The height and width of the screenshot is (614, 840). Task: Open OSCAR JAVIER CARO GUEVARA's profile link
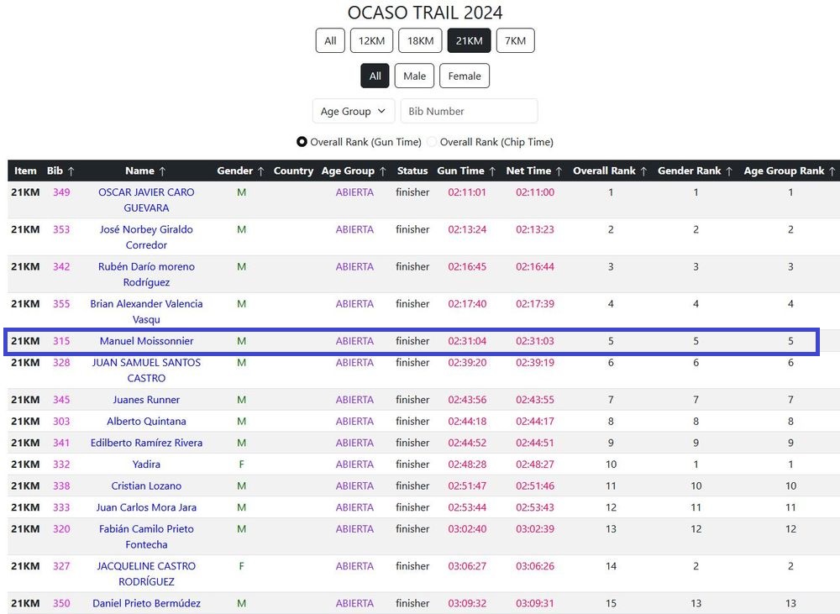click(146, 200)
